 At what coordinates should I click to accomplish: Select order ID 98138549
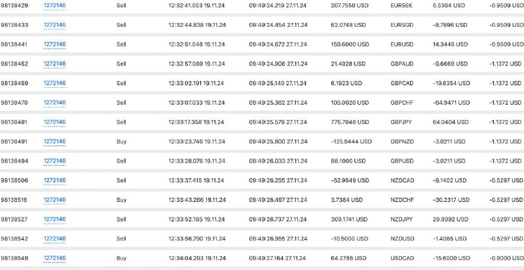[14, 258]
